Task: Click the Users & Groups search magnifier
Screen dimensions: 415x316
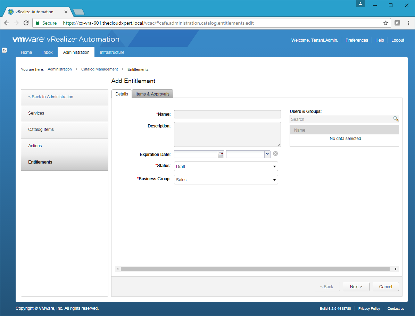Action: pyautogui.click(x=396, y=119)
